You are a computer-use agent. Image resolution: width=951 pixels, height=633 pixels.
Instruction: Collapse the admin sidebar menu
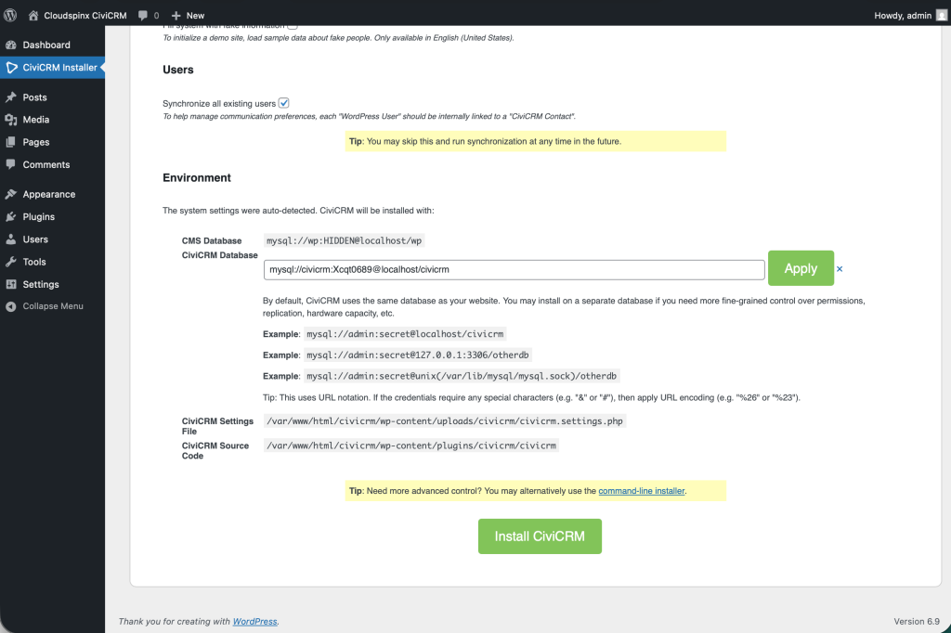[x=52, y=306]
